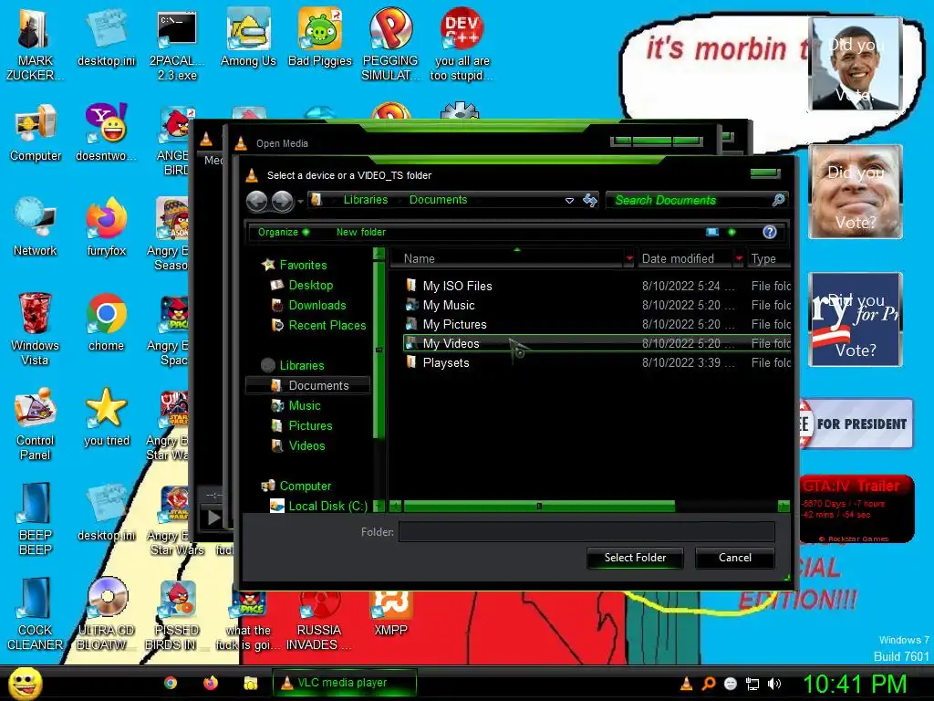This screenshot has width=934, height=701.
Task: Click the Firefox icon in the taskbar
Action: [211, 683]
